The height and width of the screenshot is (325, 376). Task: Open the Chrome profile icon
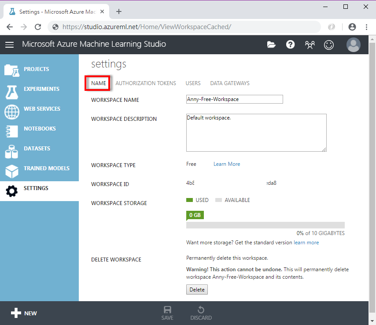coord(352,27)
